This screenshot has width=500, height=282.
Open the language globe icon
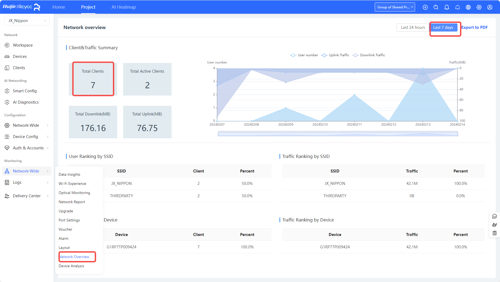tap(468, 7)
